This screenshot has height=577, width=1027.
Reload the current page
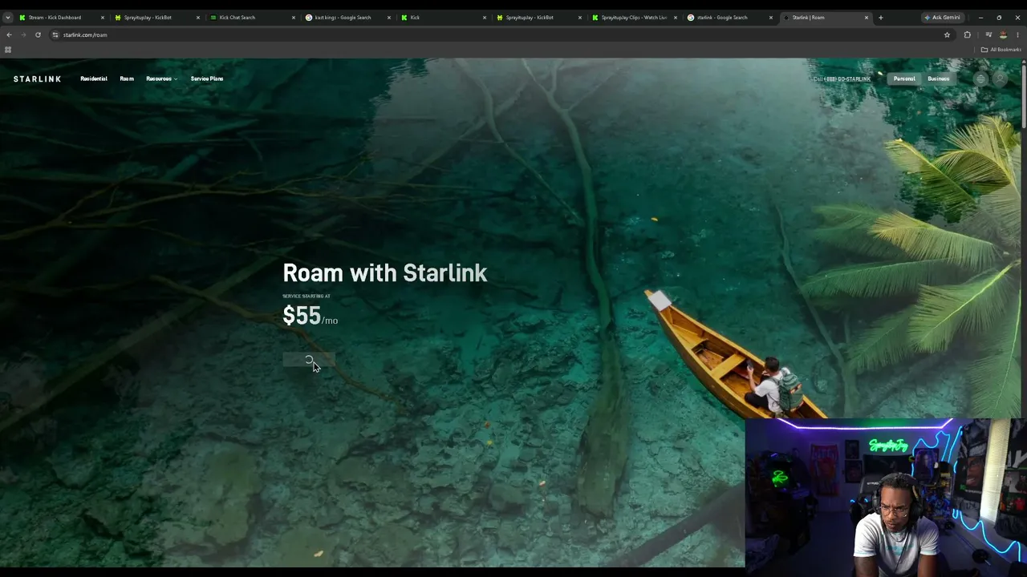point(38,35)
